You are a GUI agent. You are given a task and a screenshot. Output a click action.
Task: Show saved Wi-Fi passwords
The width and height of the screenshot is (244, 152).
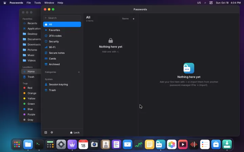pos(62,47)
